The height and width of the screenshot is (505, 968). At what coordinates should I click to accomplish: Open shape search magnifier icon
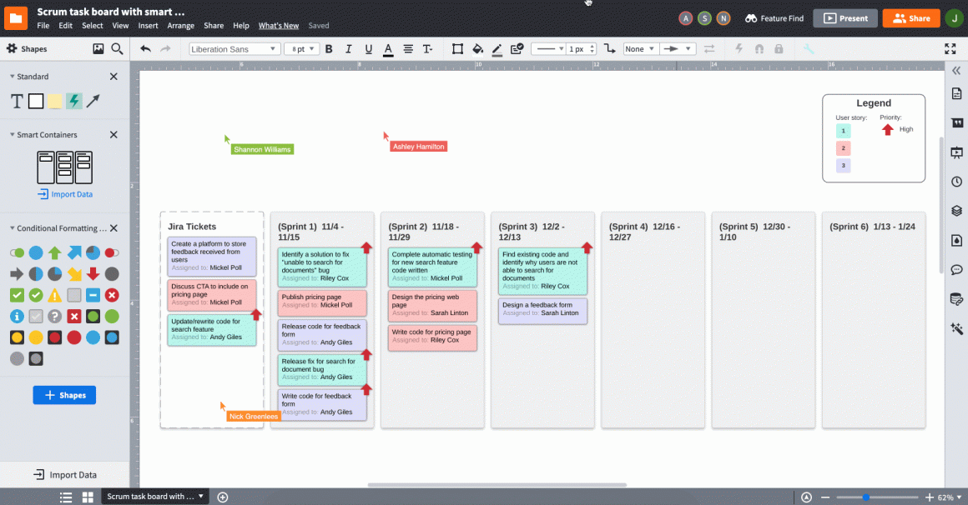(117, 49)
